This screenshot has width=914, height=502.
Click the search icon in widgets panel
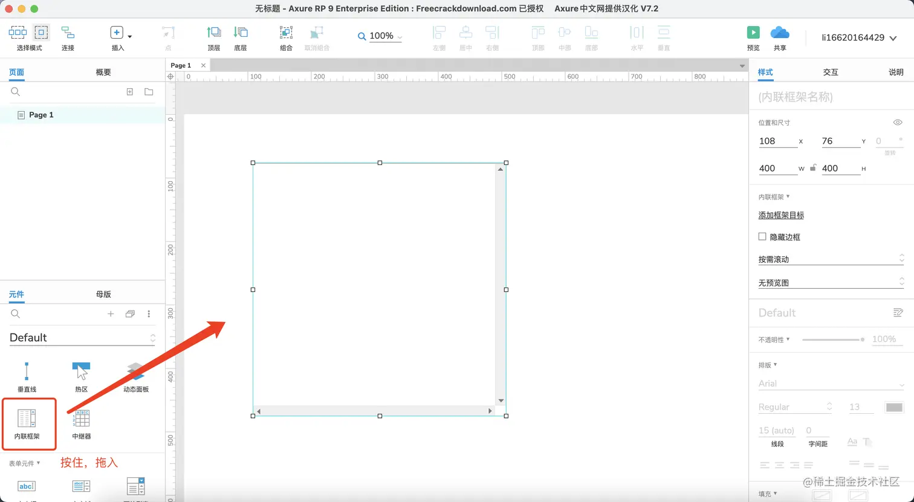click(x=16, y=314)
